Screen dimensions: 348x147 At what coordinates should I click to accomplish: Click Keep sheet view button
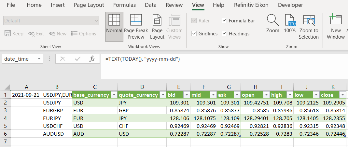pyautogui.click(x=14, y=34)
